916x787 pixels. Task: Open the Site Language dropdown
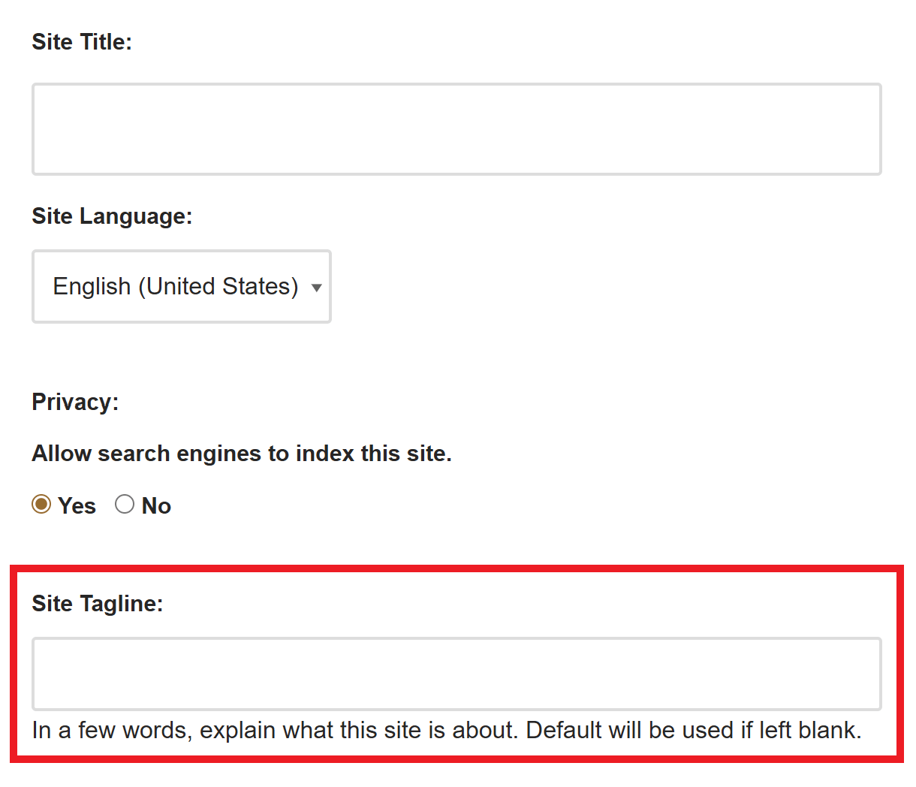click(181, 286)
